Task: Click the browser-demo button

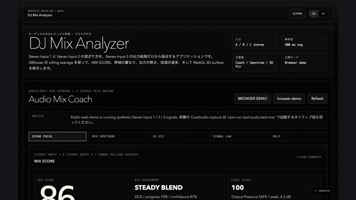Action: (289, 99)
